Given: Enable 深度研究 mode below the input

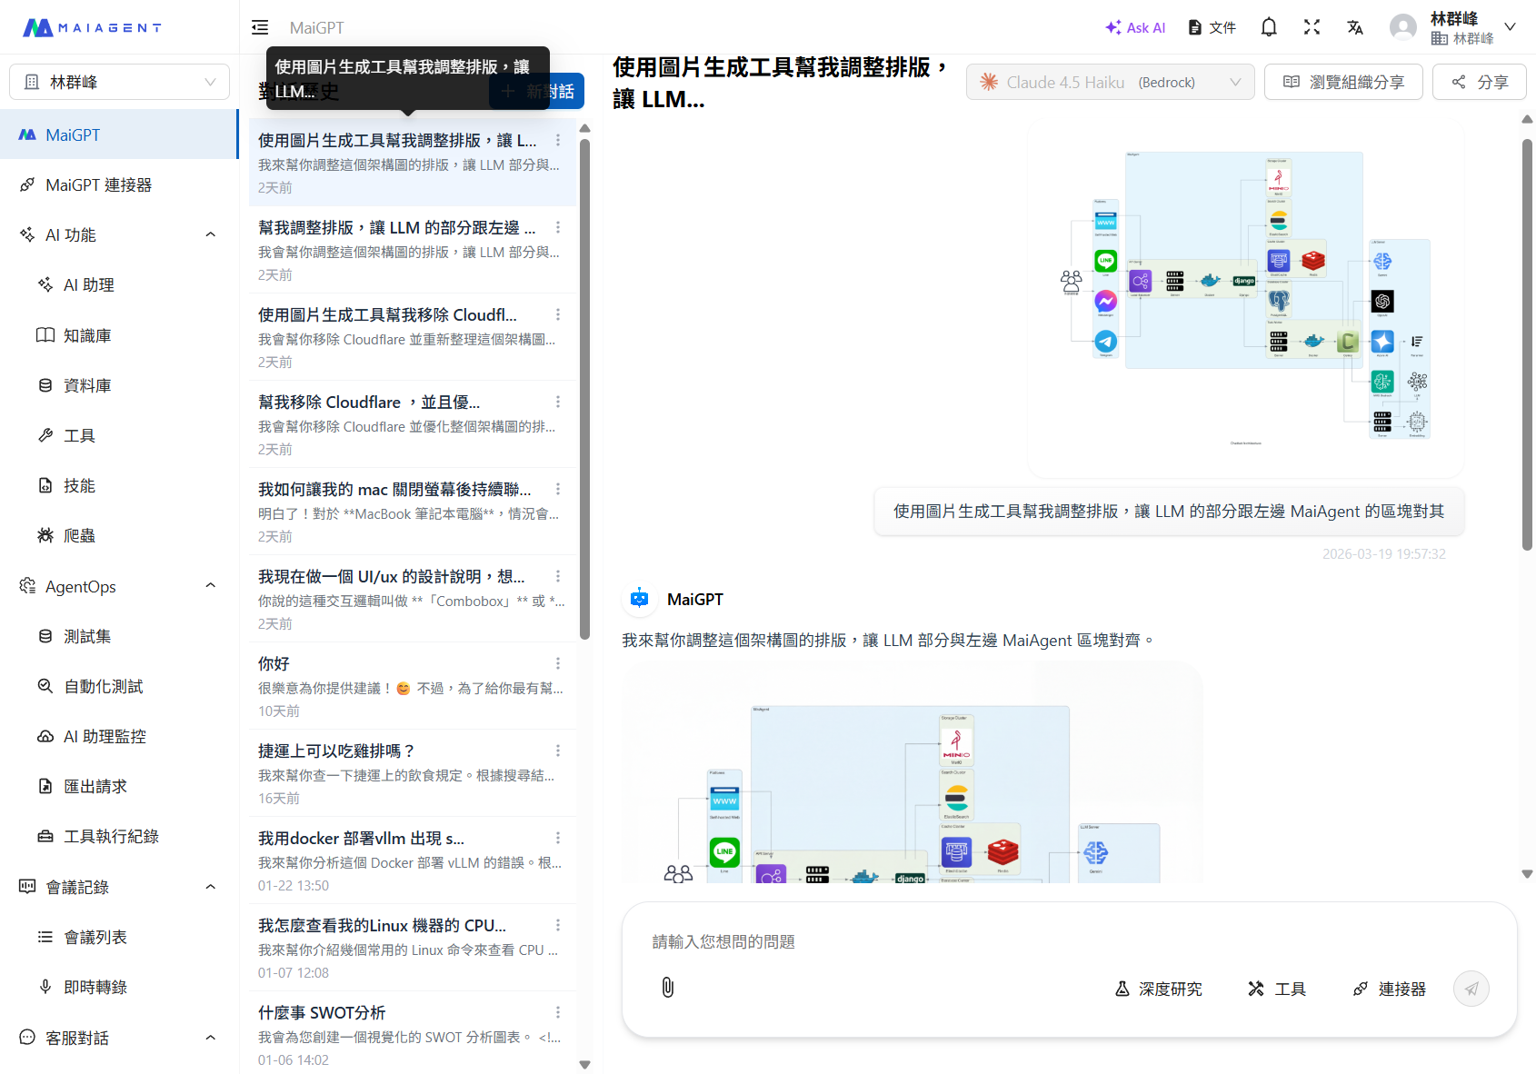Looking at the screenshot, I should tap(1158, 988).
